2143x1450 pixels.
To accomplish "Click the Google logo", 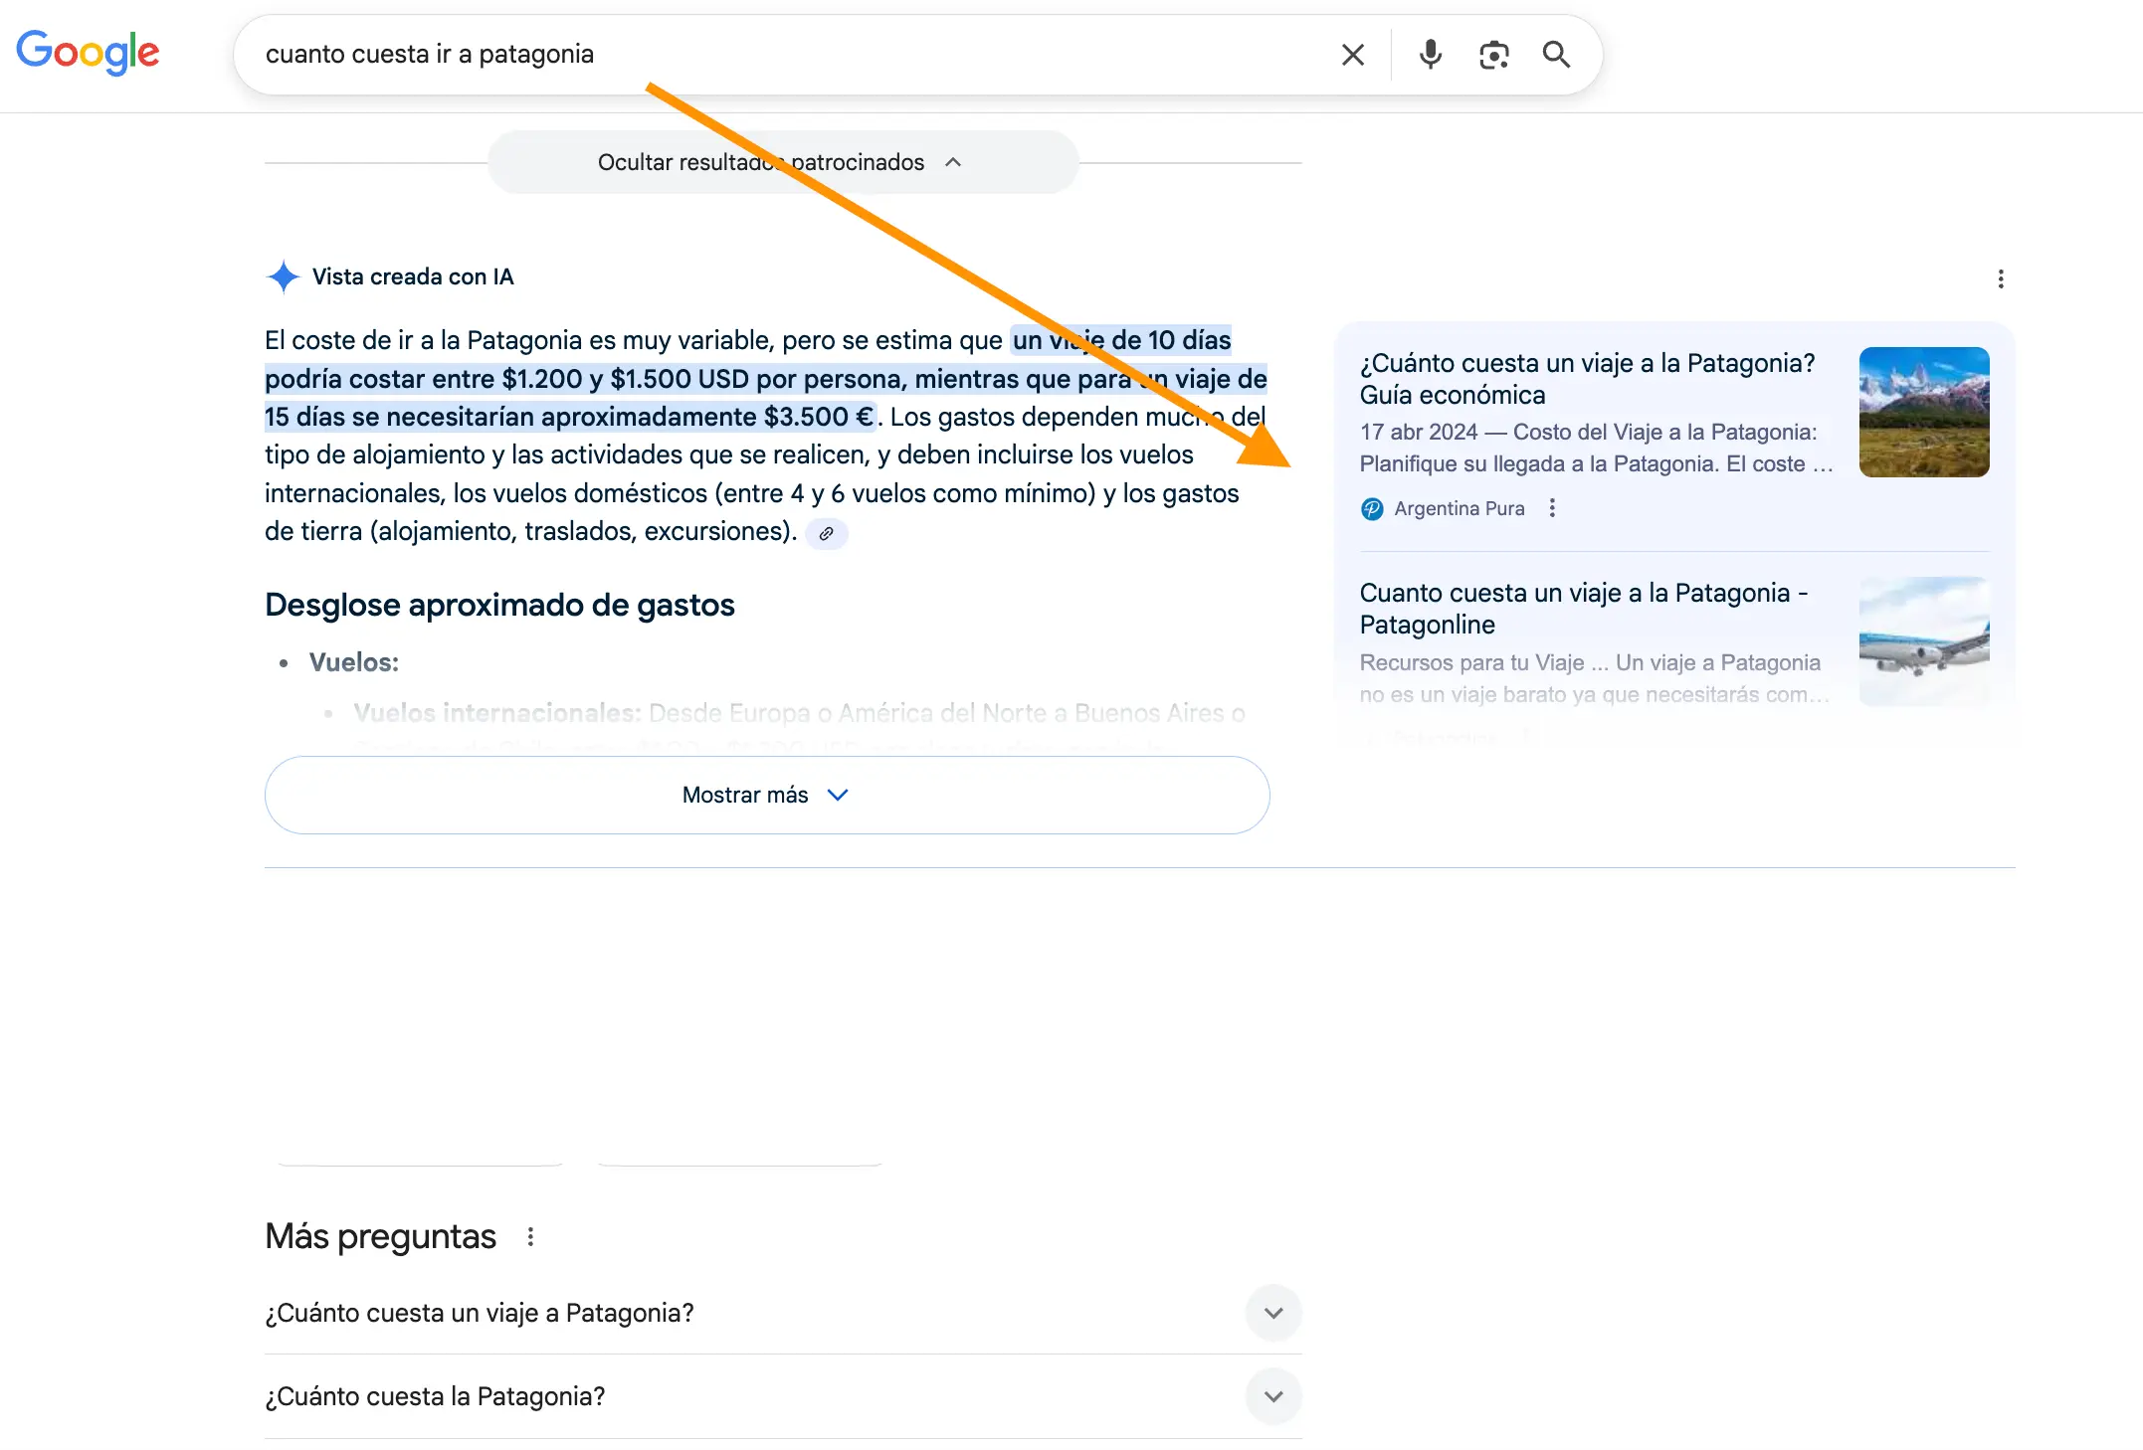I will 88,53.
